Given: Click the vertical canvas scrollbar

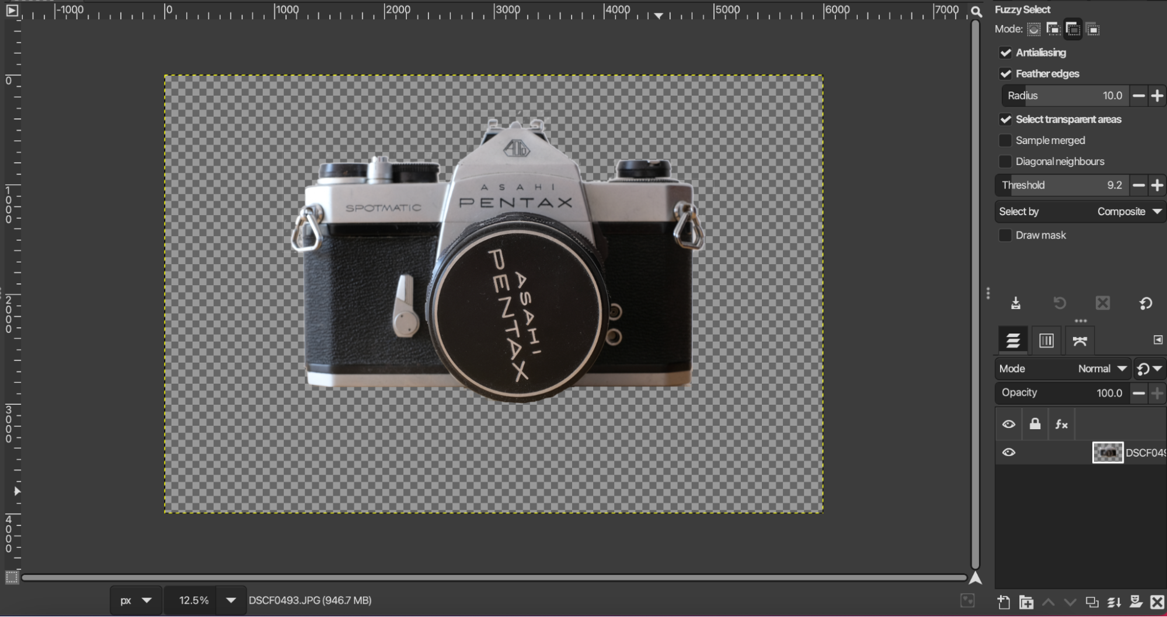Looking at the screenshot, I should point(975,295).
